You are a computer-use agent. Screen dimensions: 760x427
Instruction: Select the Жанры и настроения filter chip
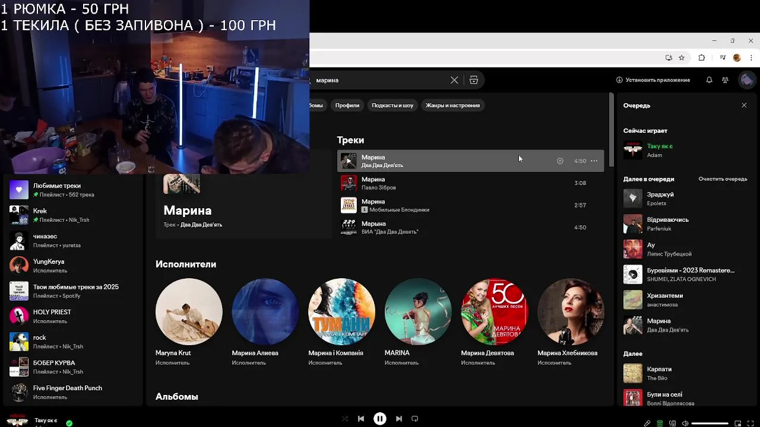(452, 105)
